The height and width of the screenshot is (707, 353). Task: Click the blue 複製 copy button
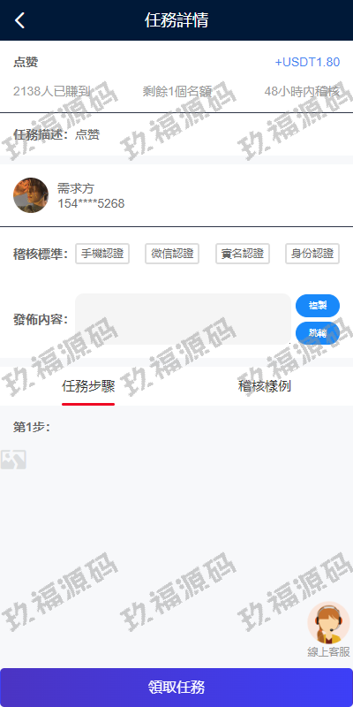coord(318,306)
